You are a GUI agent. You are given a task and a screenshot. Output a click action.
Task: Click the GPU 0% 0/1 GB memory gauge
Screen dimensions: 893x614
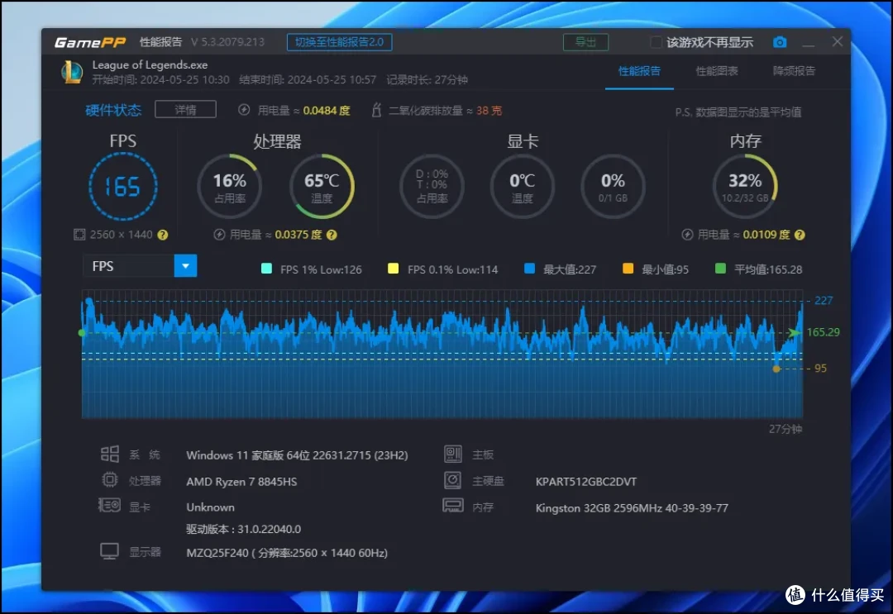click(x=613, y=186)
